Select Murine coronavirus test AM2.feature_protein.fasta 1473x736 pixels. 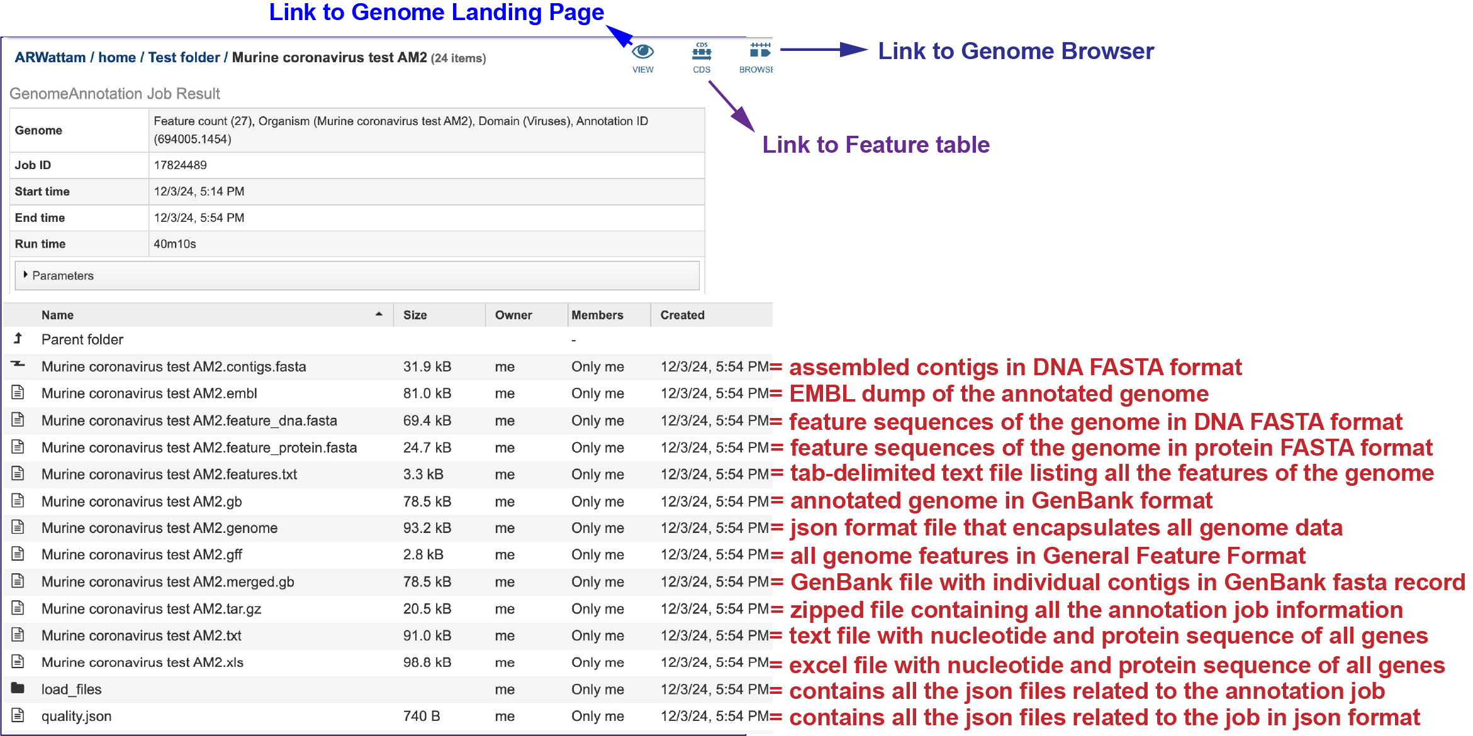click(199, 448)
